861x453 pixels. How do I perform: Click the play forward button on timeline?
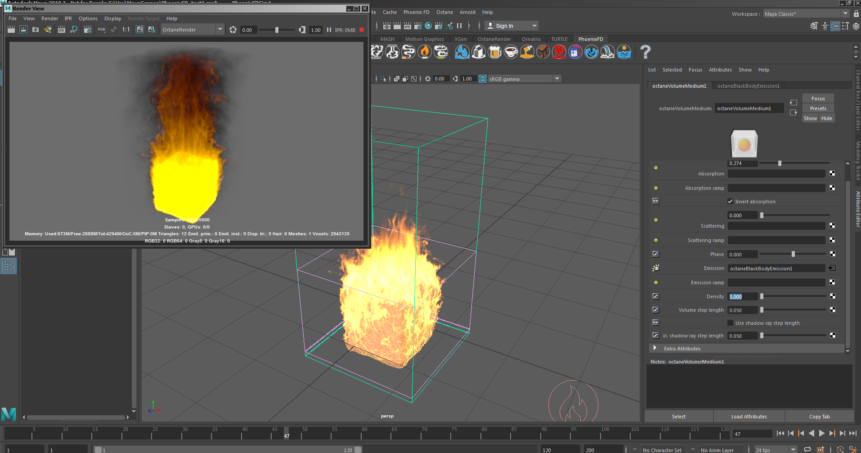[x=821, y=433]
